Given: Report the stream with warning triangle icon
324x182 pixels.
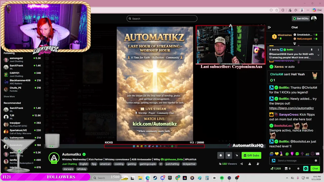Looking at the screenshot, I should click(x=250, y=164).
